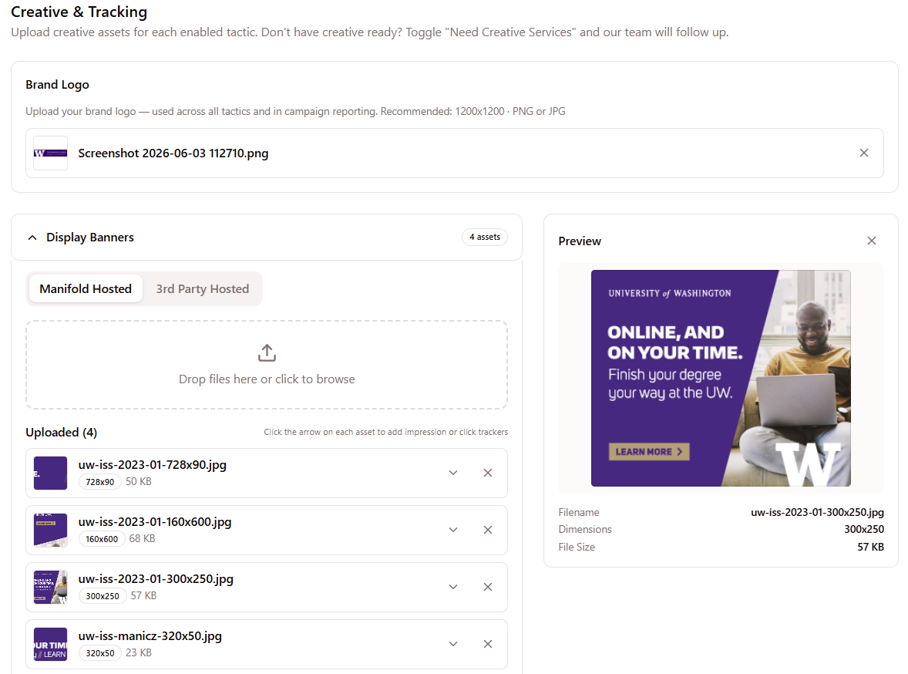The height and width of the screenshot is (674, 908).
Task: Select filename uw-iss-2023-01-300x250.jpg in uploaded list
Action: (156, 579)
